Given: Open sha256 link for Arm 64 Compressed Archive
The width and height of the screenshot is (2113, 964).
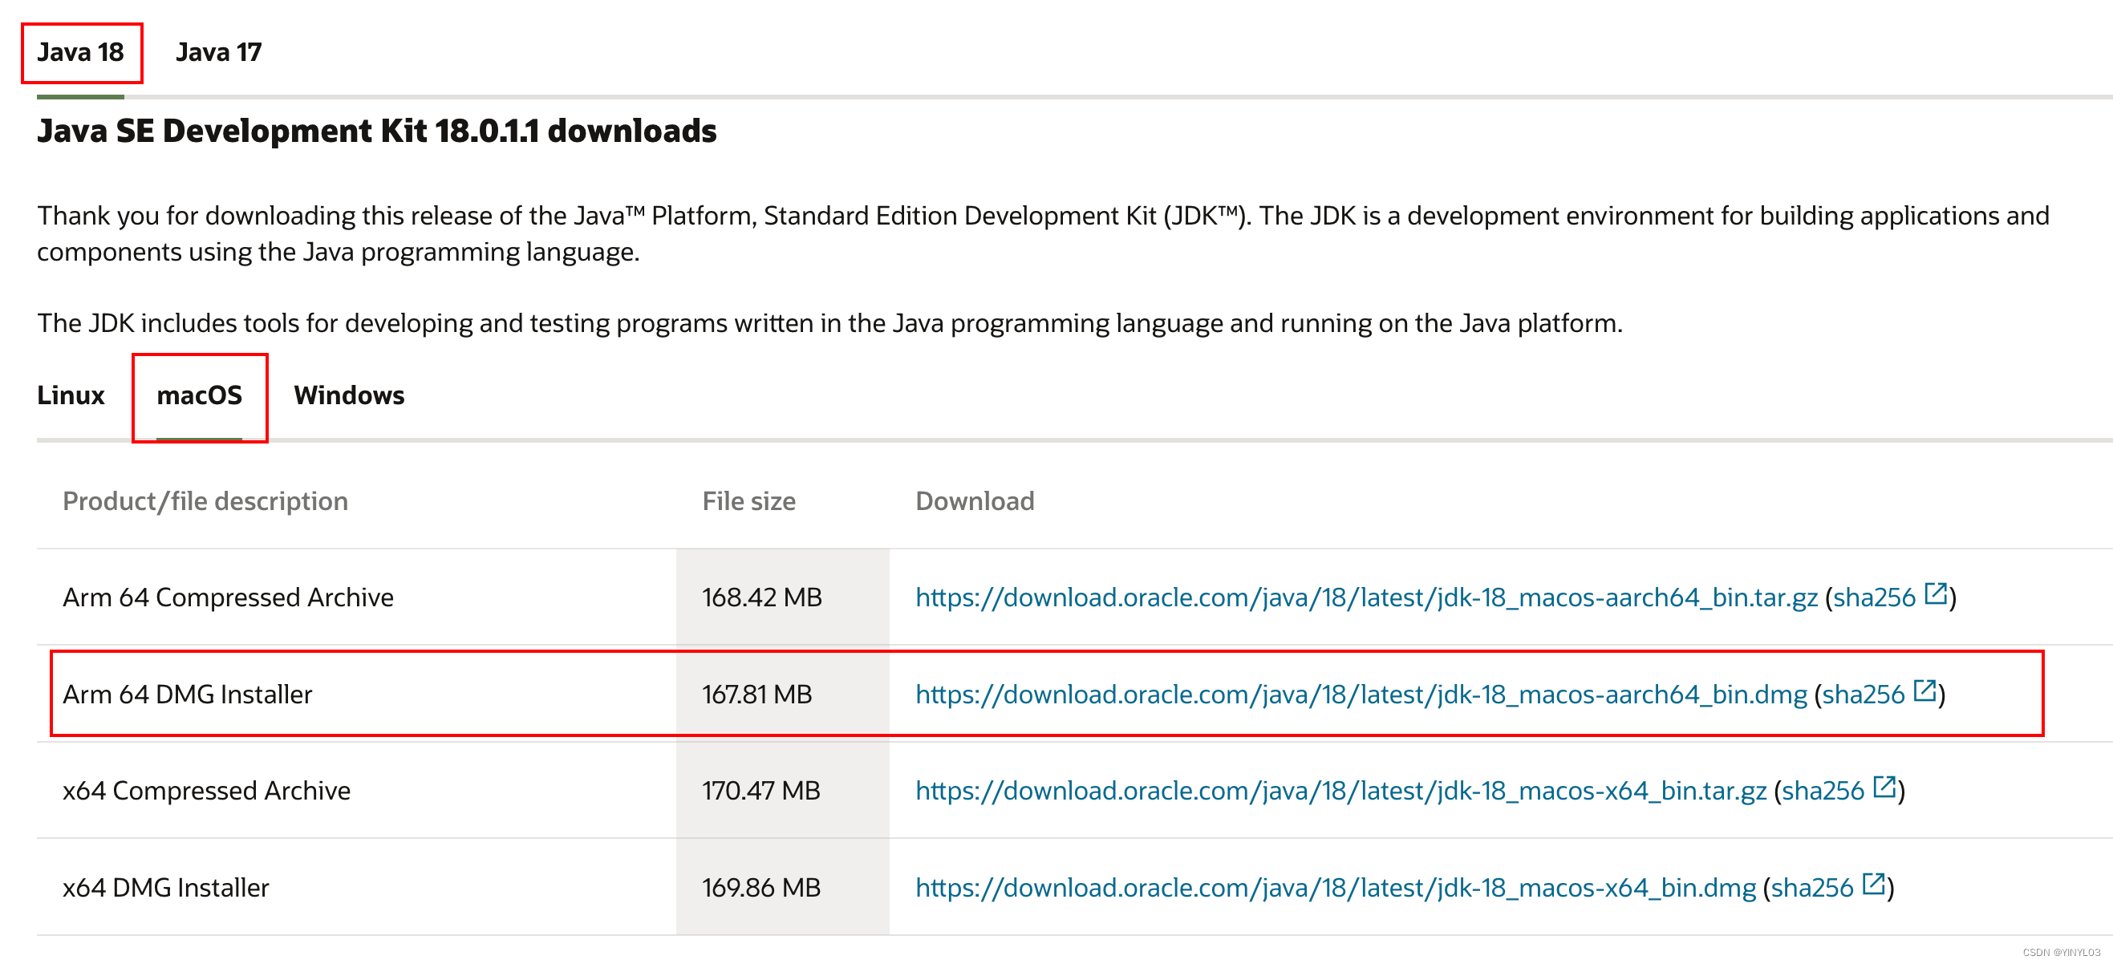Looking at the screenshot, I should (1873, 597).
